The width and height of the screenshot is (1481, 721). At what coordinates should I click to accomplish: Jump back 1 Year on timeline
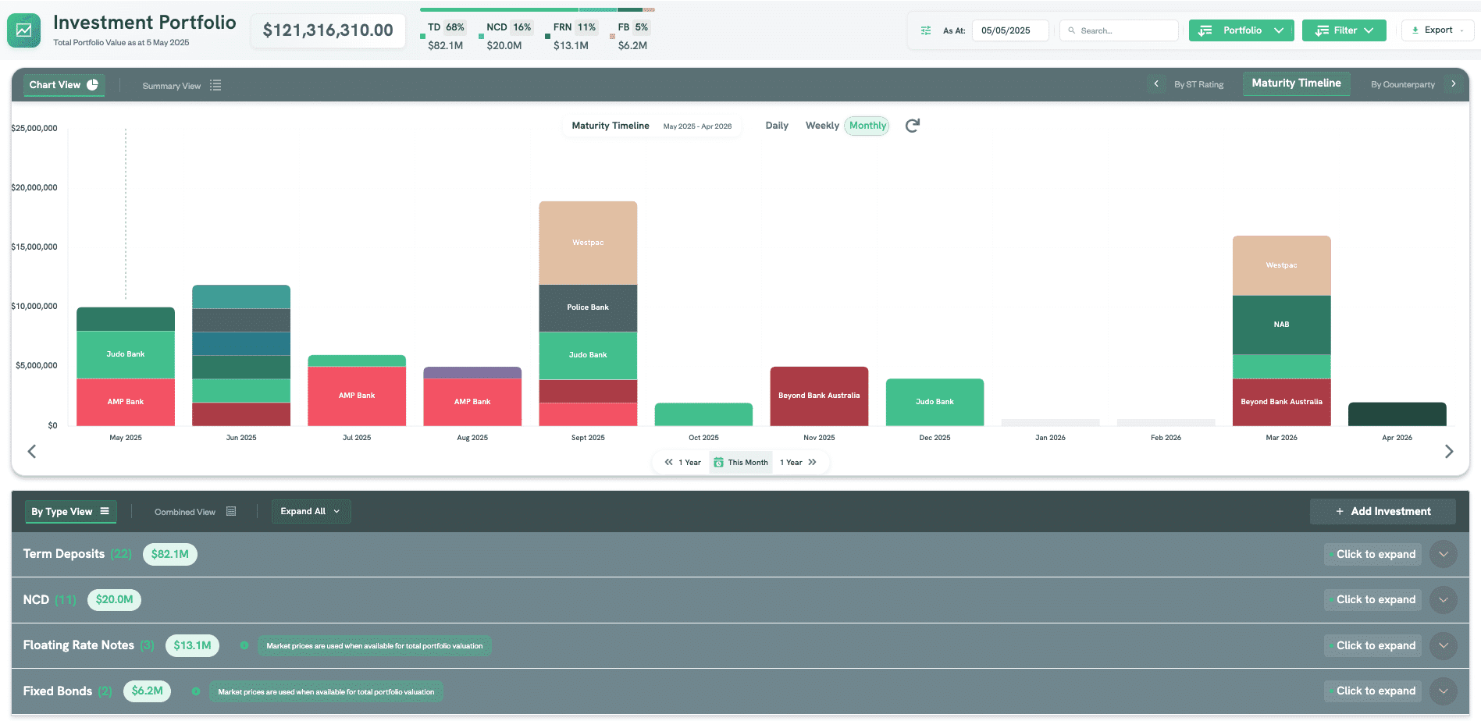tap(682, 463)
